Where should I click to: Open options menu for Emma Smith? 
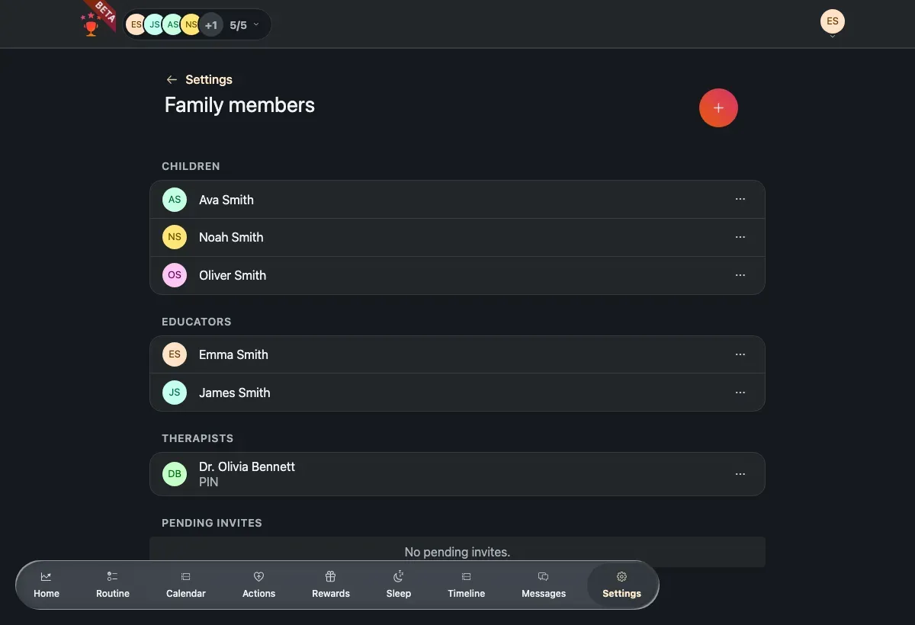[x=740, y=354]
